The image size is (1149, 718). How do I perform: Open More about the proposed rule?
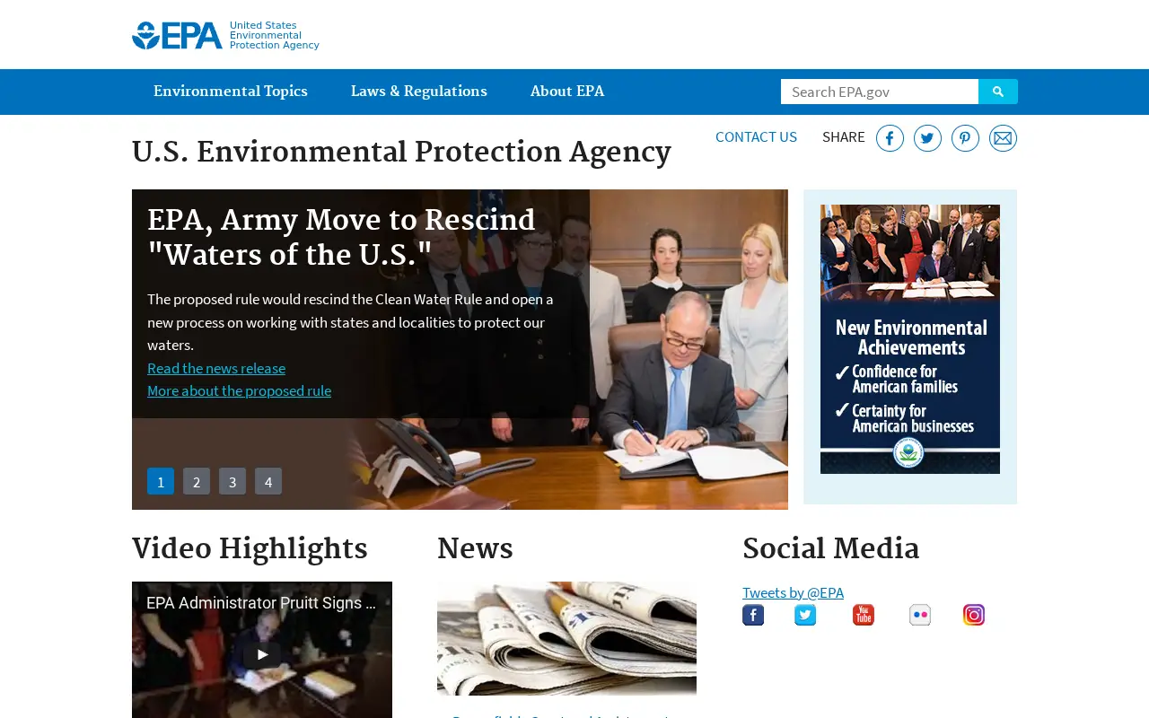coord(239,390)
